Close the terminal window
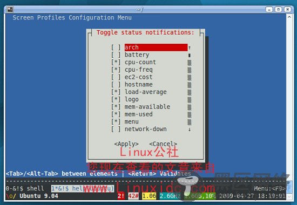The width and height of the screenshot is (297, 205). [287, 9]
